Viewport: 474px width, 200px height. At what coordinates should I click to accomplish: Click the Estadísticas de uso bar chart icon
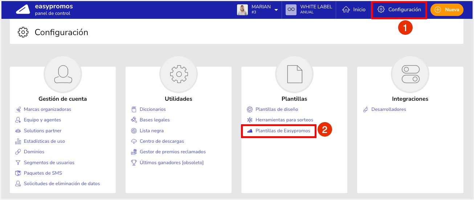point(18,141)
